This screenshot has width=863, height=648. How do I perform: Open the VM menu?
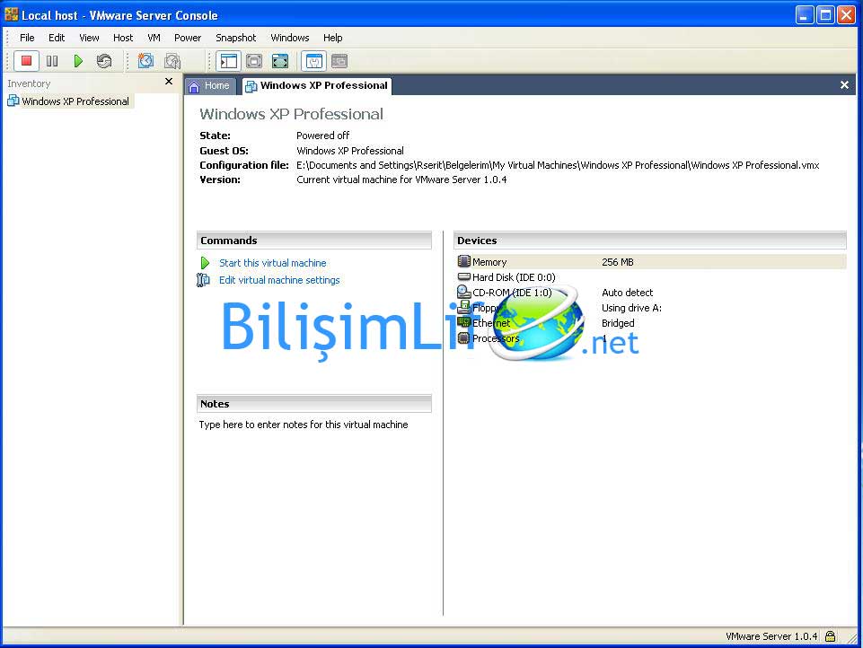[154, 38]
